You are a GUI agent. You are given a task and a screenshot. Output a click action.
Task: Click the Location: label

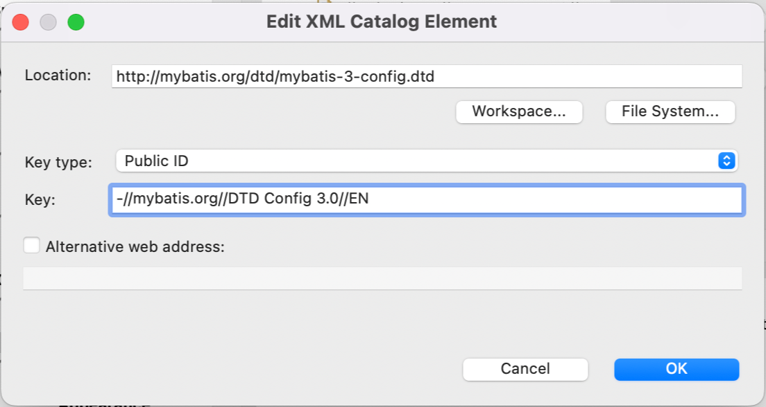coord(58,75)
